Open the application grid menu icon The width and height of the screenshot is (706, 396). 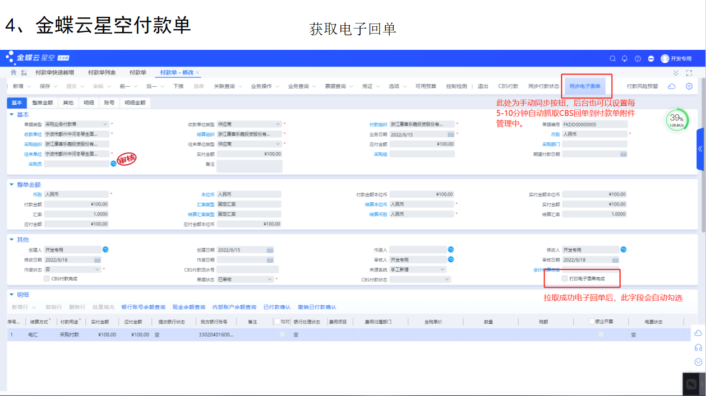coord(24,73)
